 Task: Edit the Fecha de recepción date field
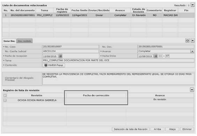pyautogui.click(x=50, y=56)
